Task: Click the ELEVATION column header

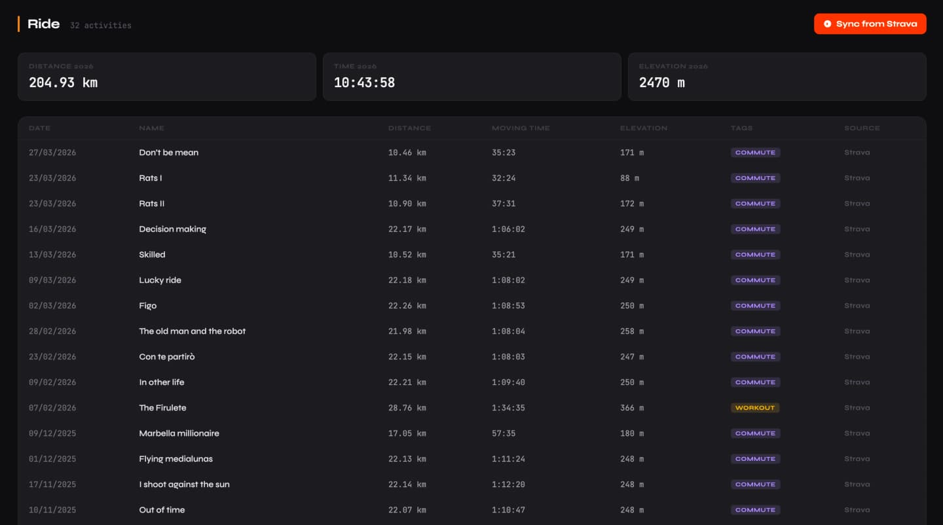Action: click(644, 128)
